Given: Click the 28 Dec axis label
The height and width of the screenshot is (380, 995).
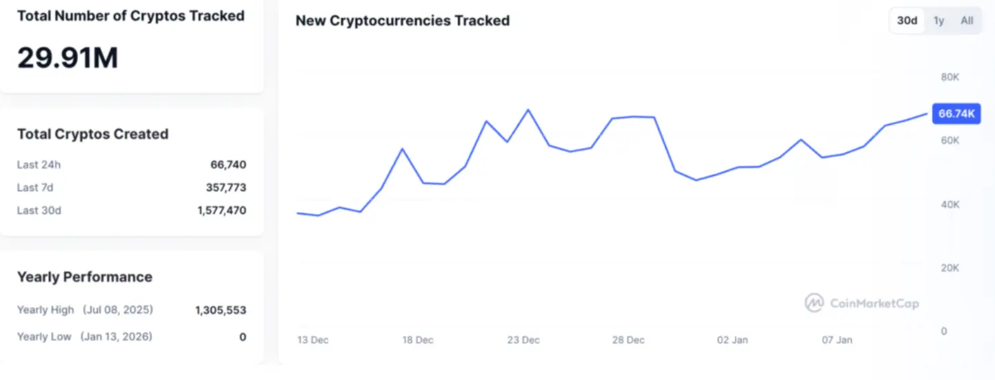Looking at the screenshot, I should (628, 340).
